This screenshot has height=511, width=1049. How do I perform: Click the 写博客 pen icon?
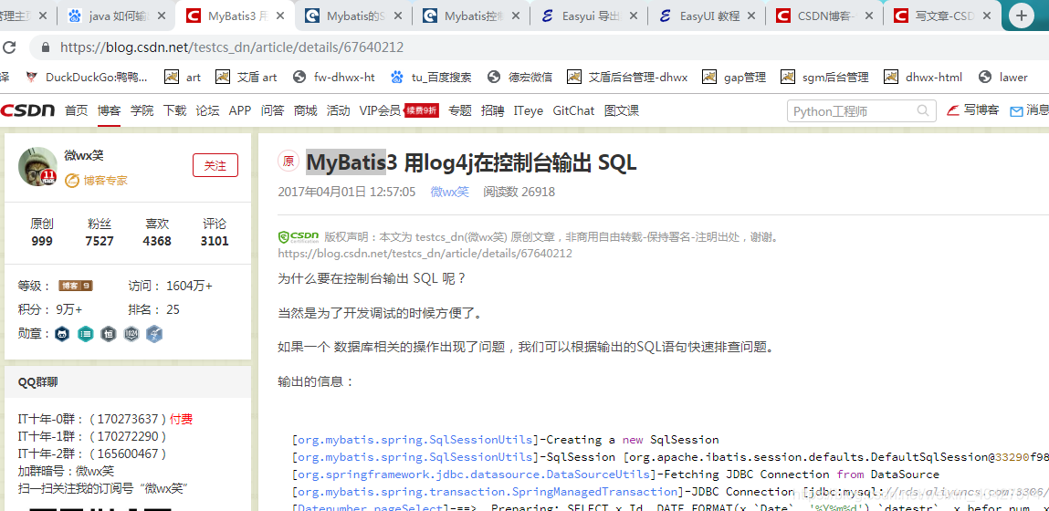(953, 110)
